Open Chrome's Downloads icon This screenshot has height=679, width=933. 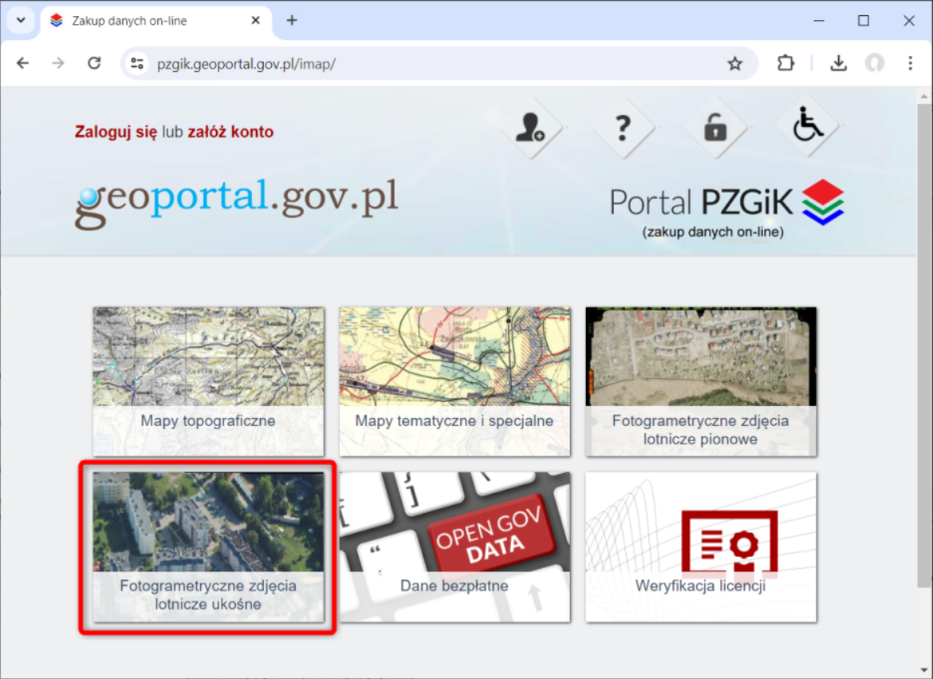click(x=838, y=62)
